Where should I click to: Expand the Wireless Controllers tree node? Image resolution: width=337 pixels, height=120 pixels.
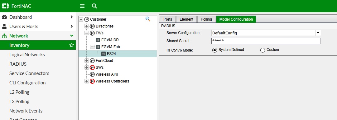(x=87, y=81)
